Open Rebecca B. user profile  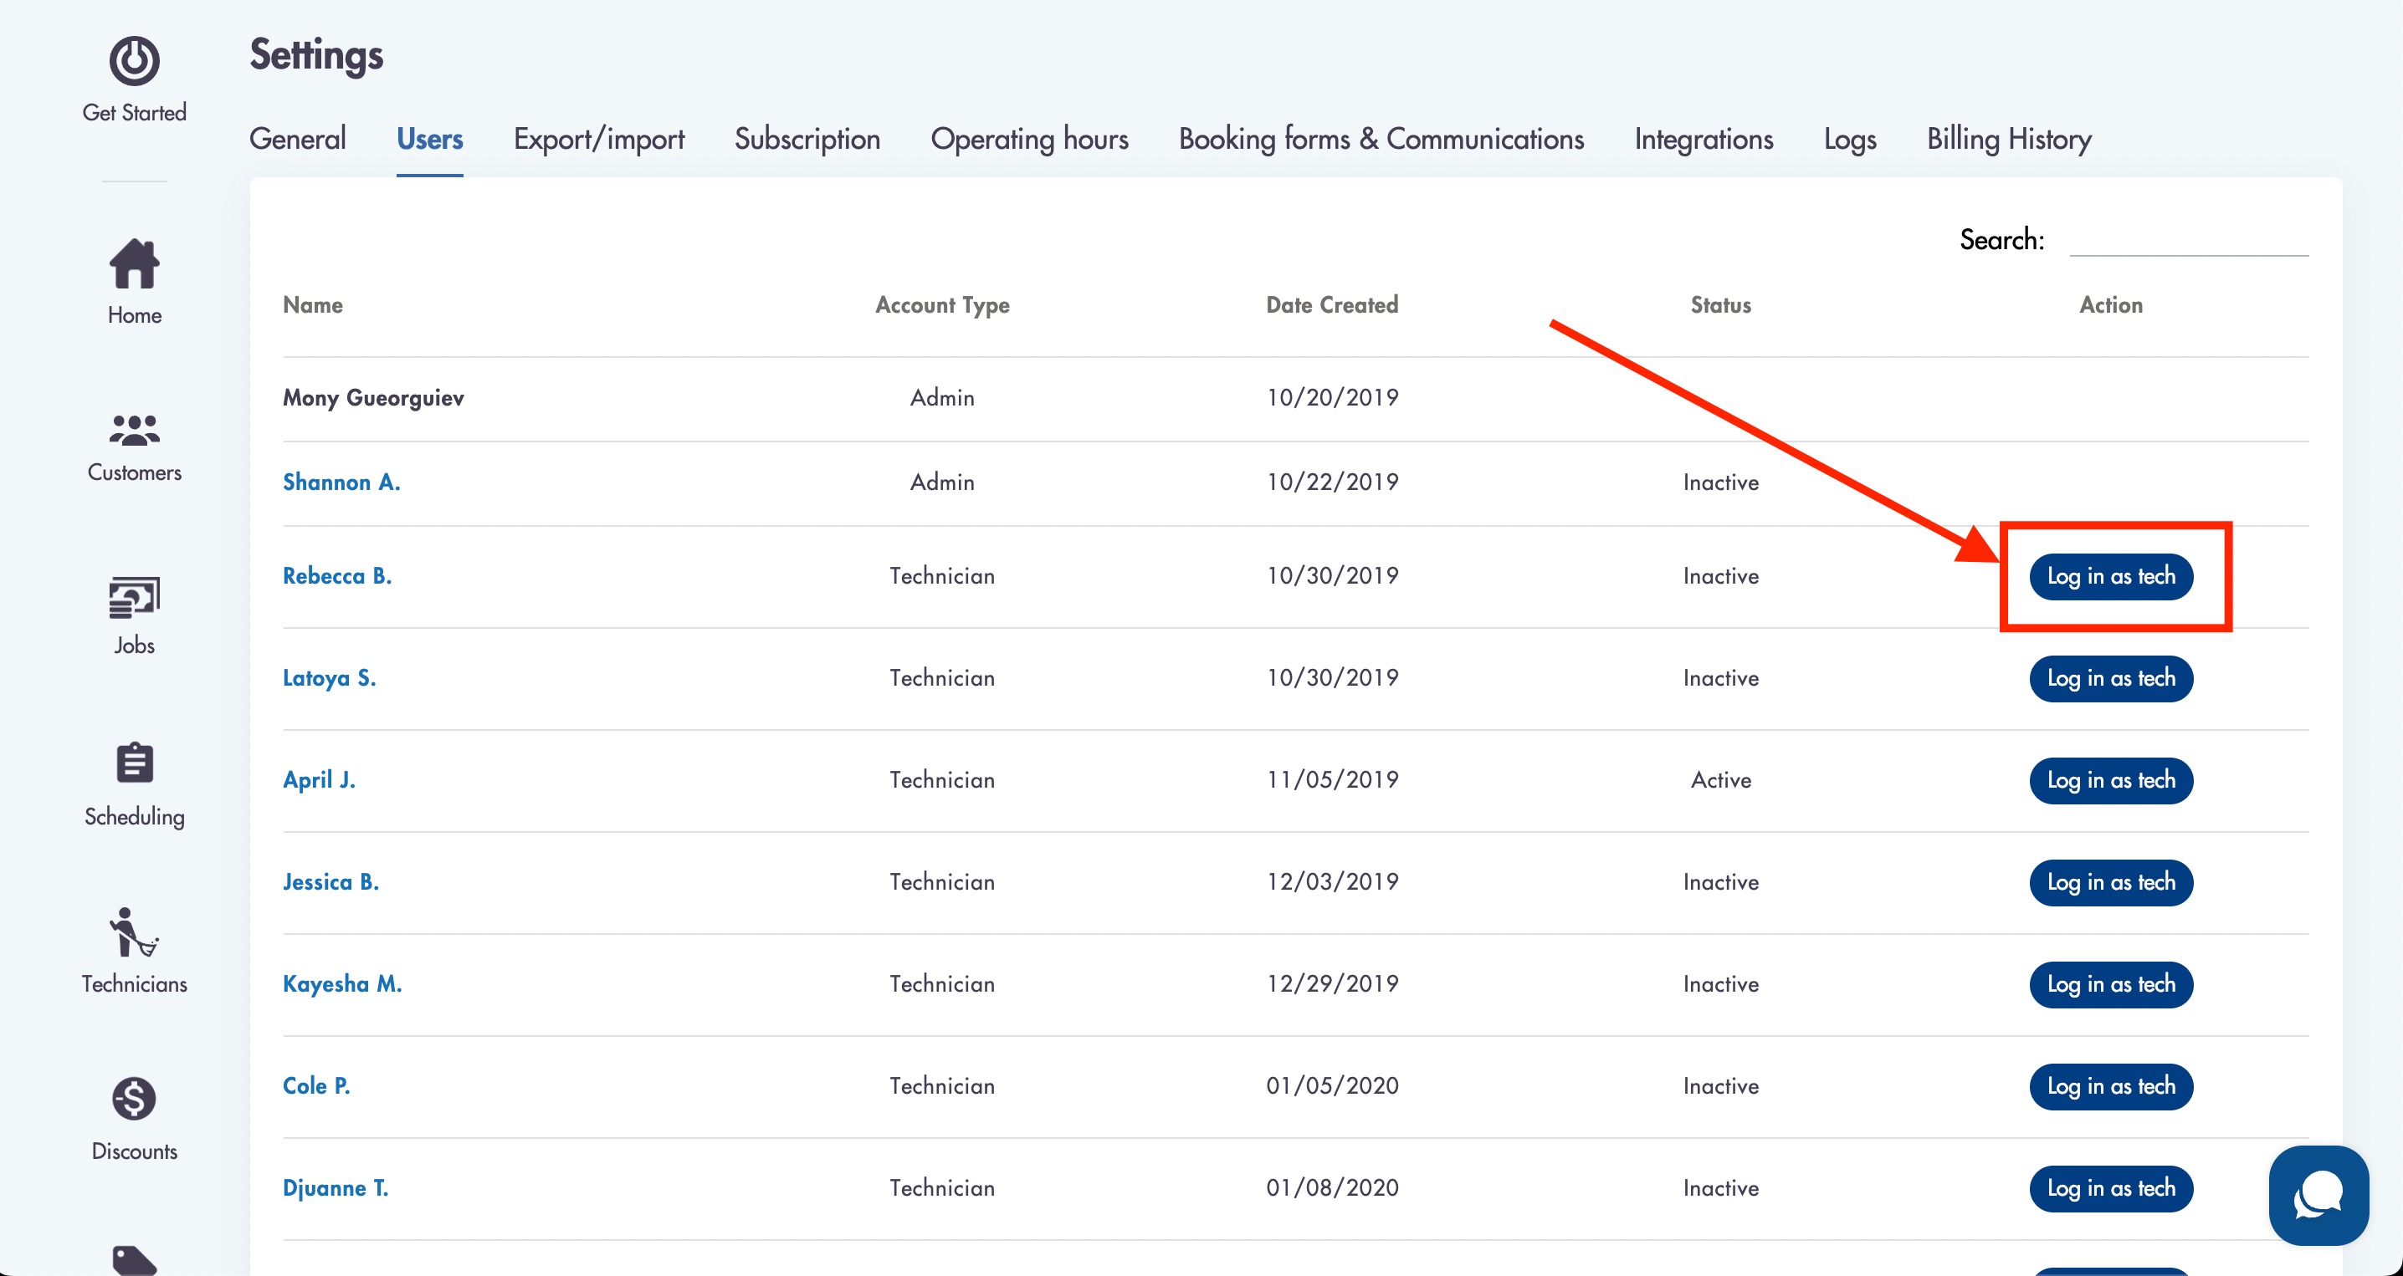(x=336, y=576)
